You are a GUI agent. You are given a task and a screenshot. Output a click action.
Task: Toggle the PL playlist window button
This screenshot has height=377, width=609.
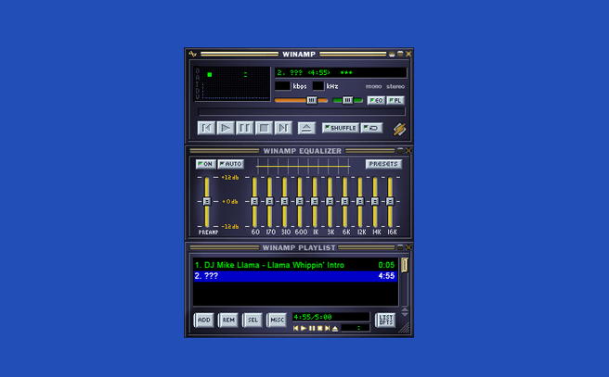click(395, 100)
